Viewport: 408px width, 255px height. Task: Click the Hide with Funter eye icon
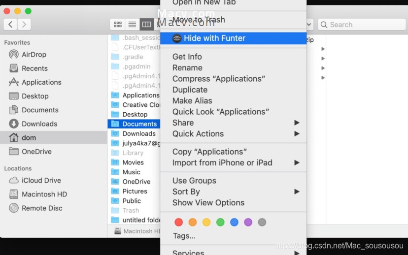click(x=177, y=38)
